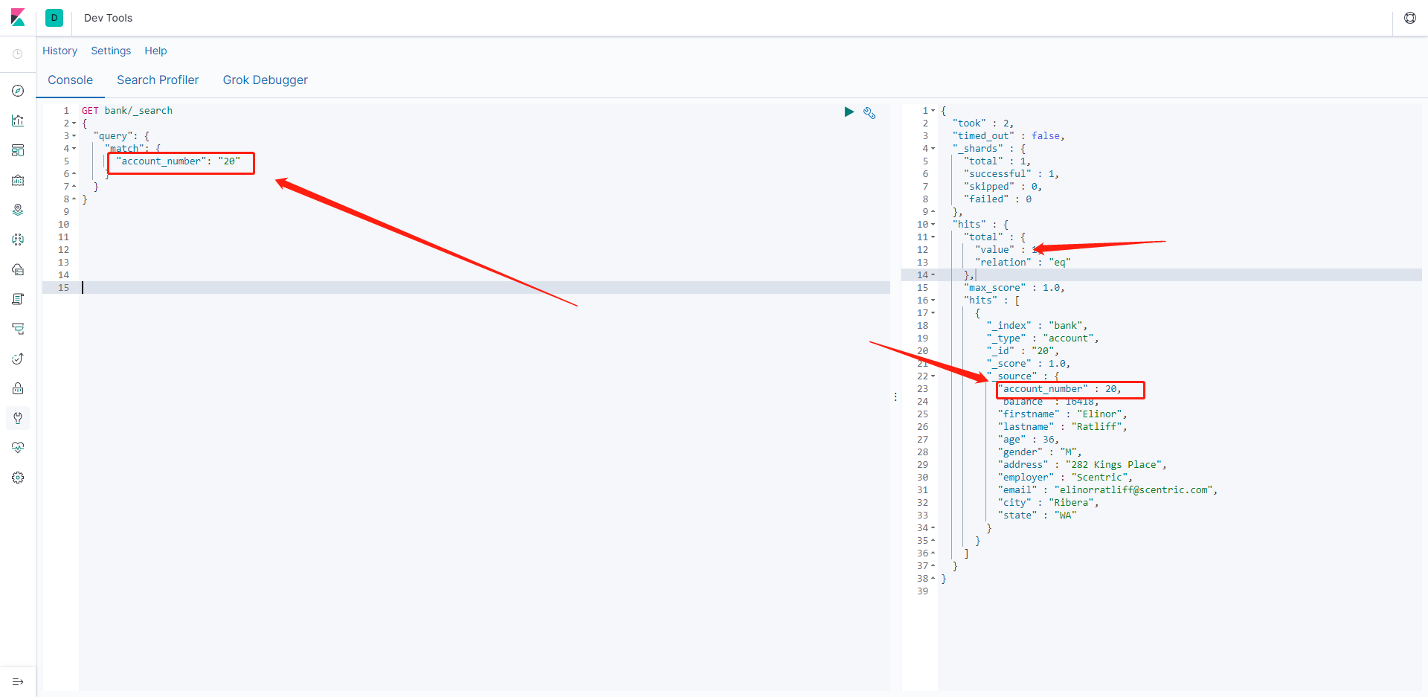Image resolution: width=1428 pixels, height=697 pixels.
Task: Click the "age" : 36 line
Action: tap(1029, 440)
